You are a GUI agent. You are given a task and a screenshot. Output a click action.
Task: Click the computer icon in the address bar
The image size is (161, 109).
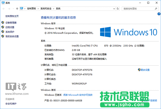[x=21, y=9]
